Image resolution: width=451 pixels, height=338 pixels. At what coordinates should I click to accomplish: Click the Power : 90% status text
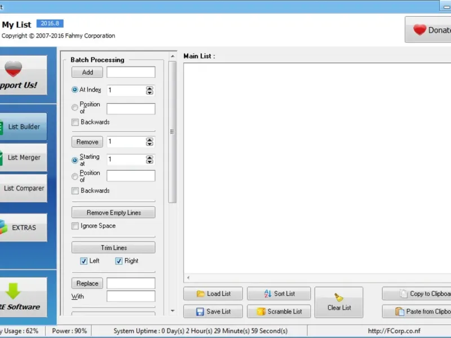pyautogui.click(x=69, y=331)
